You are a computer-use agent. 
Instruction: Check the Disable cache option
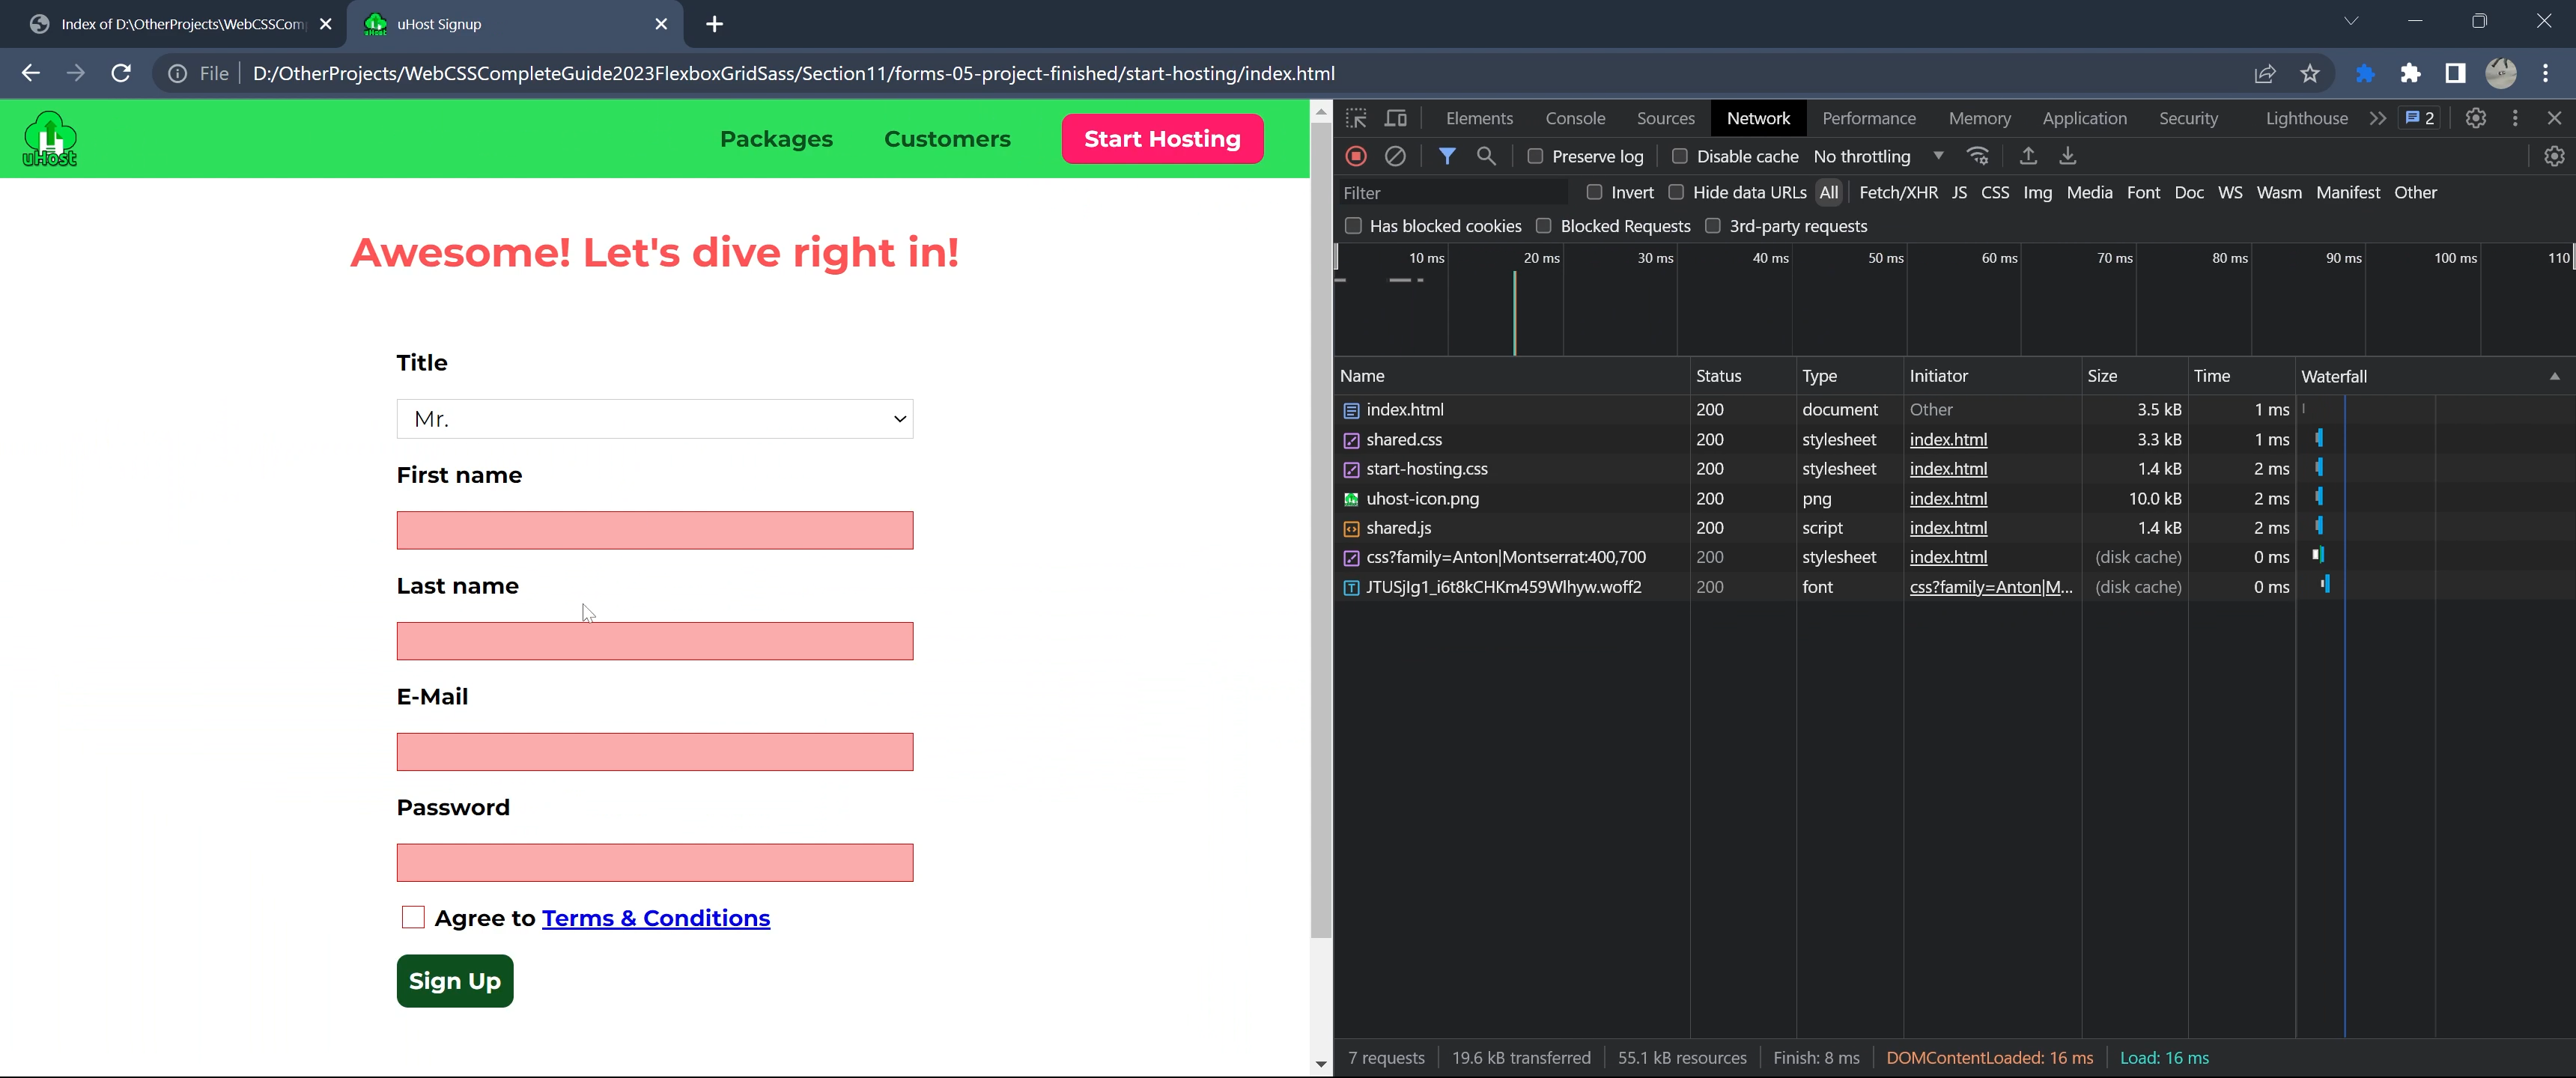pyautogui.click(x=1680, y=156)
